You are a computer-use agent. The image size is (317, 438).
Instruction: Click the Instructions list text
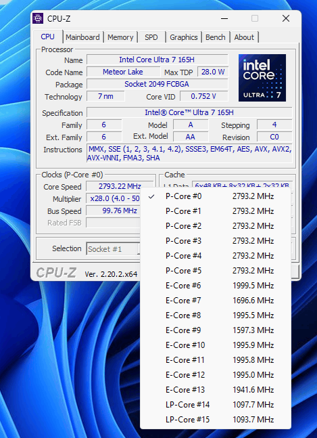point(189,154)
